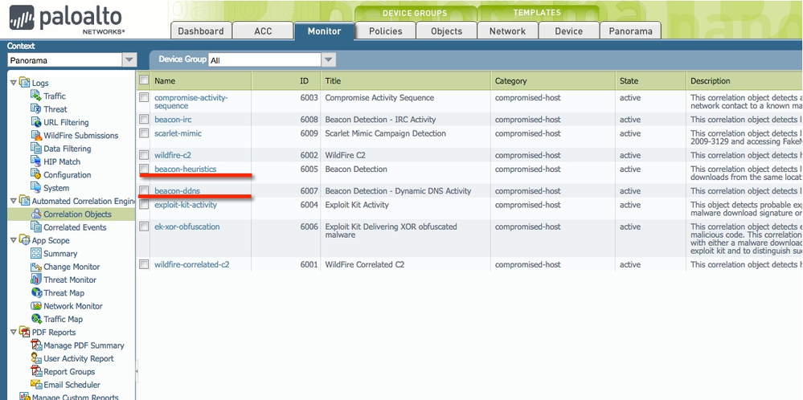This screenshot has width=803, height=400.
Task: Select the WildFire Submissions icon
Action: (36, 136)
